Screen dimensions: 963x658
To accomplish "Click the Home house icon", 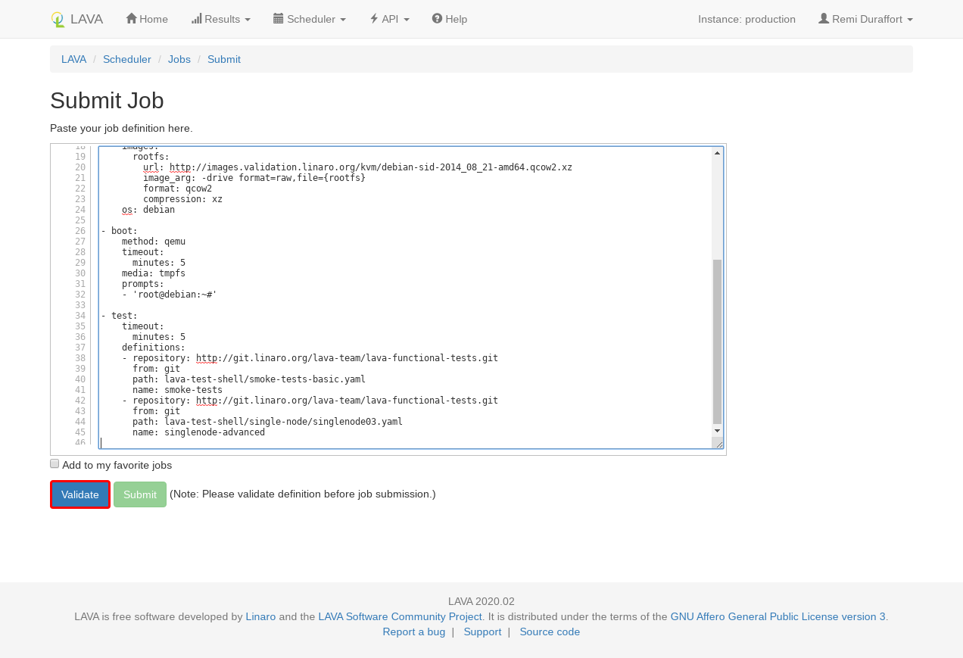I will [x=131, y=19].
